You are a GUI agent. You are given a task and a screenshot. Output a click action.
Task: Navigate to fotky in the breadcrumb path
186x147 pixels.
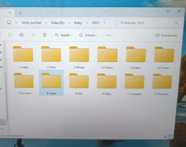[78, 23]
